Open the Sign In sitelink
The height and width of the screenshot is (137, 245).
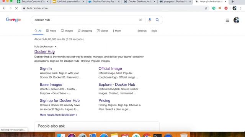tap(46, 68)
